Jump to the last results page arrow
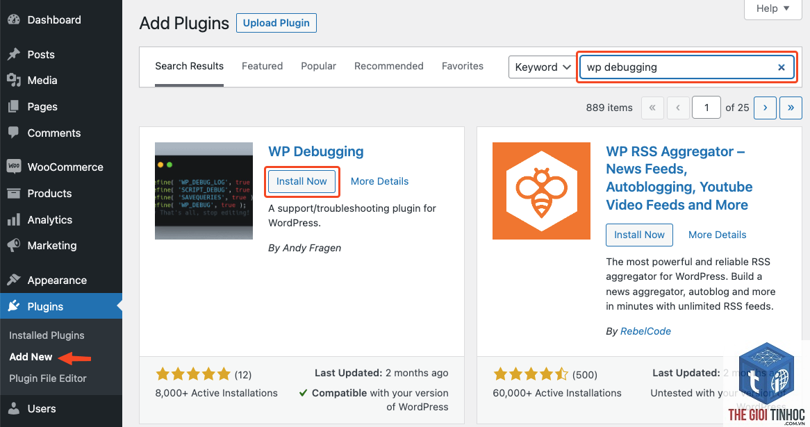 click(791, 108)
